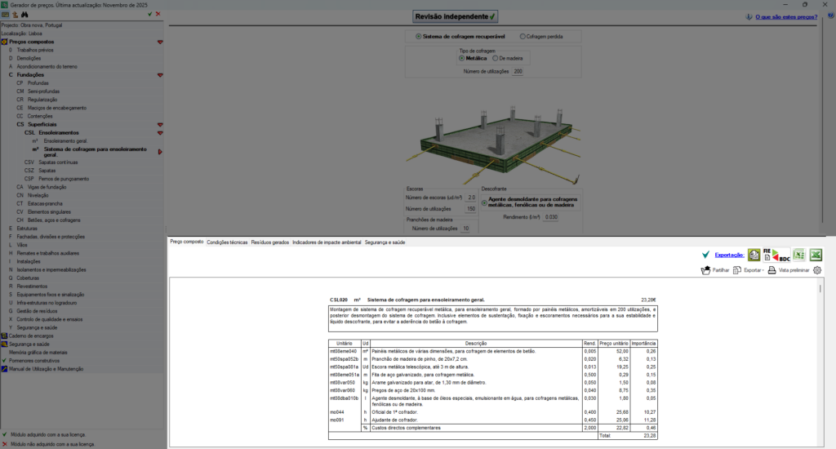The height and width of the screenshot is (449, 836).
Task: Select Metálica formwork type radio
Action: click(x=462, y=59)
